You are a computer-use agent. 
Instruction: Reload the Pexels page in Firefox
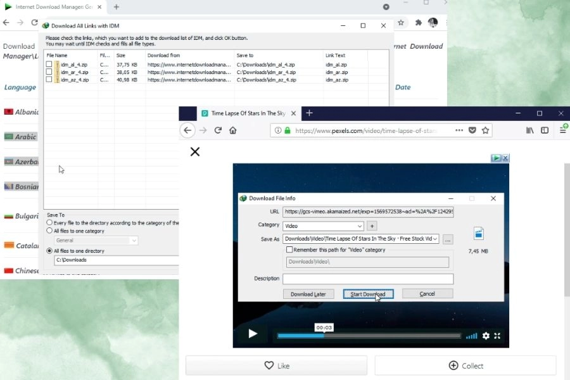218,130
